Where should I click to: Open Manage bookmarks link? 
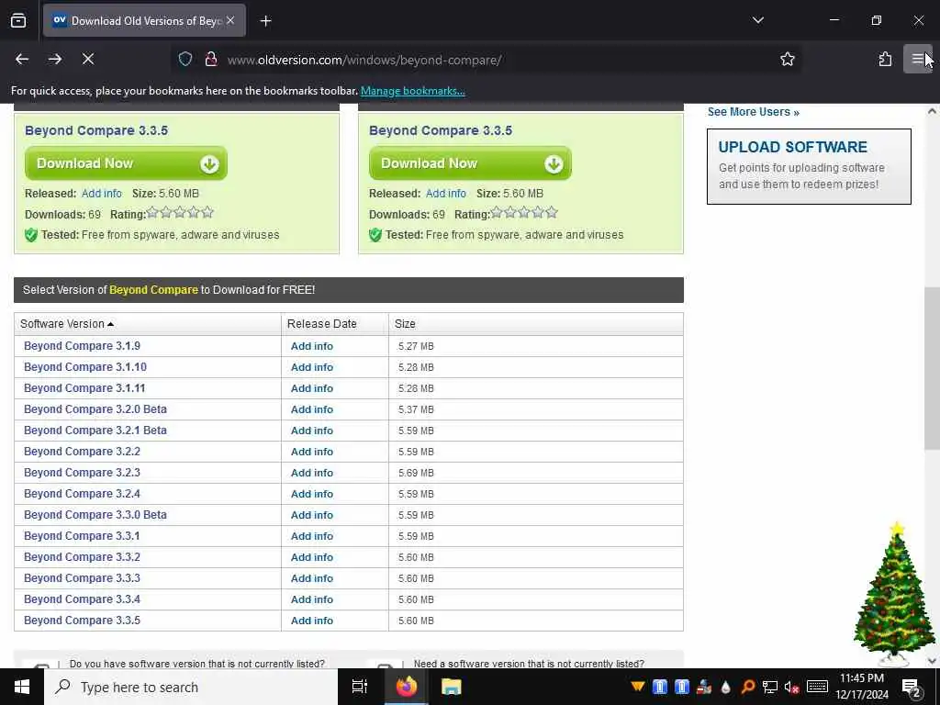[x=412, y=91]
